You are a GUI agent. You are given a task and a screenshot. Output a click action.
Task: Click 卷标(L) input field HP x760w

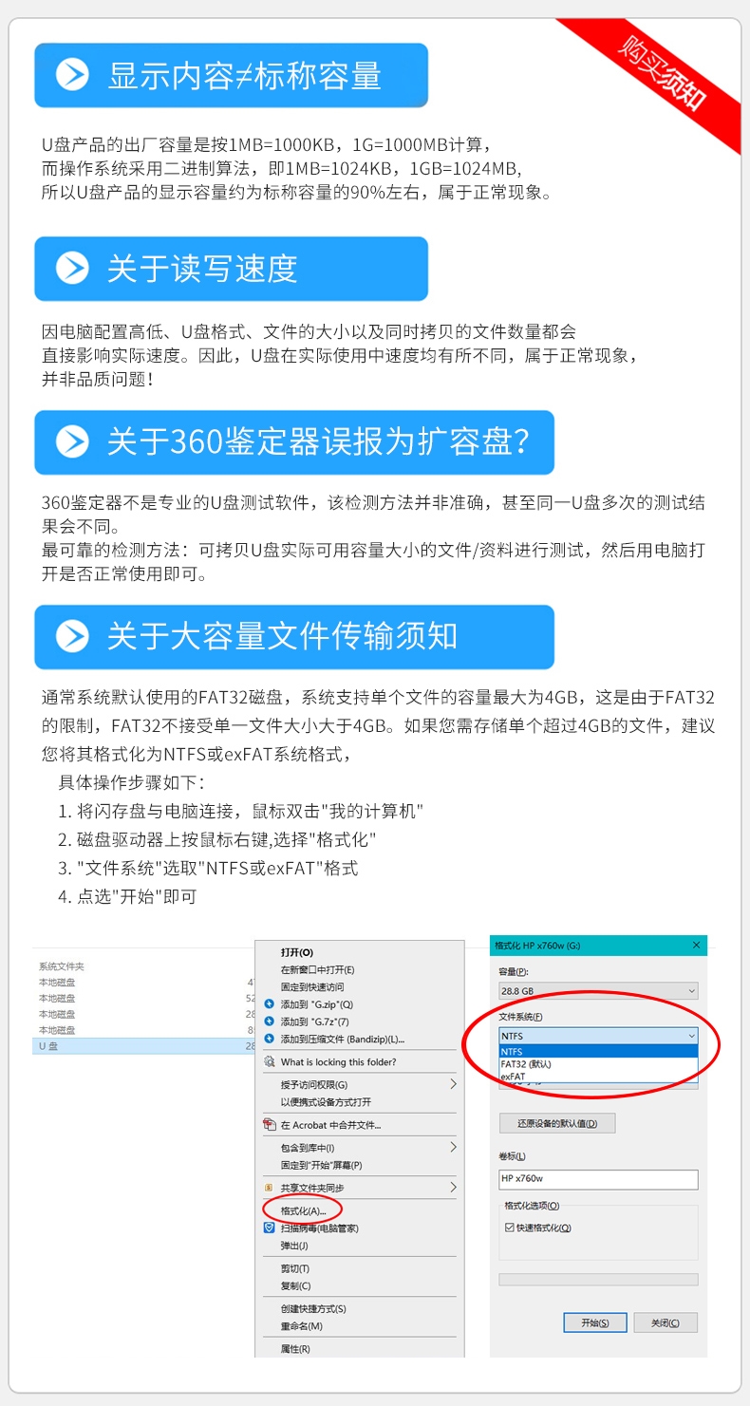pos(598,1179)
